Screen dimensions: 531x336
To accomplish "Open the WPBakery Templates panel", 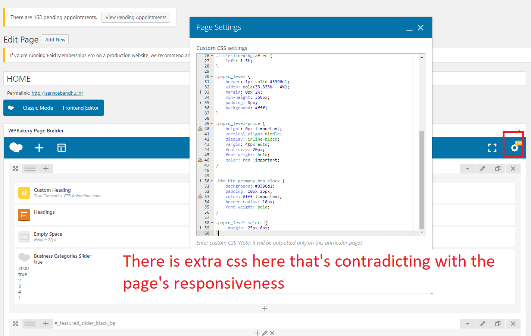I will [x=61, y=148].
